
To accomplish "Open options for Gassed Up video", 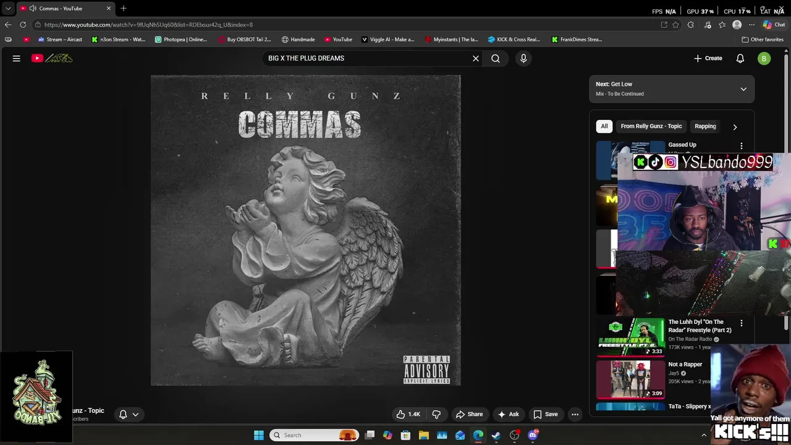I will tap(742, 146).
